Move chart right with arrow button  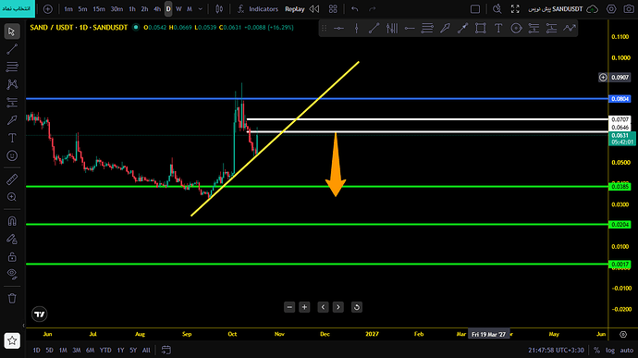(x=338, y=307)
